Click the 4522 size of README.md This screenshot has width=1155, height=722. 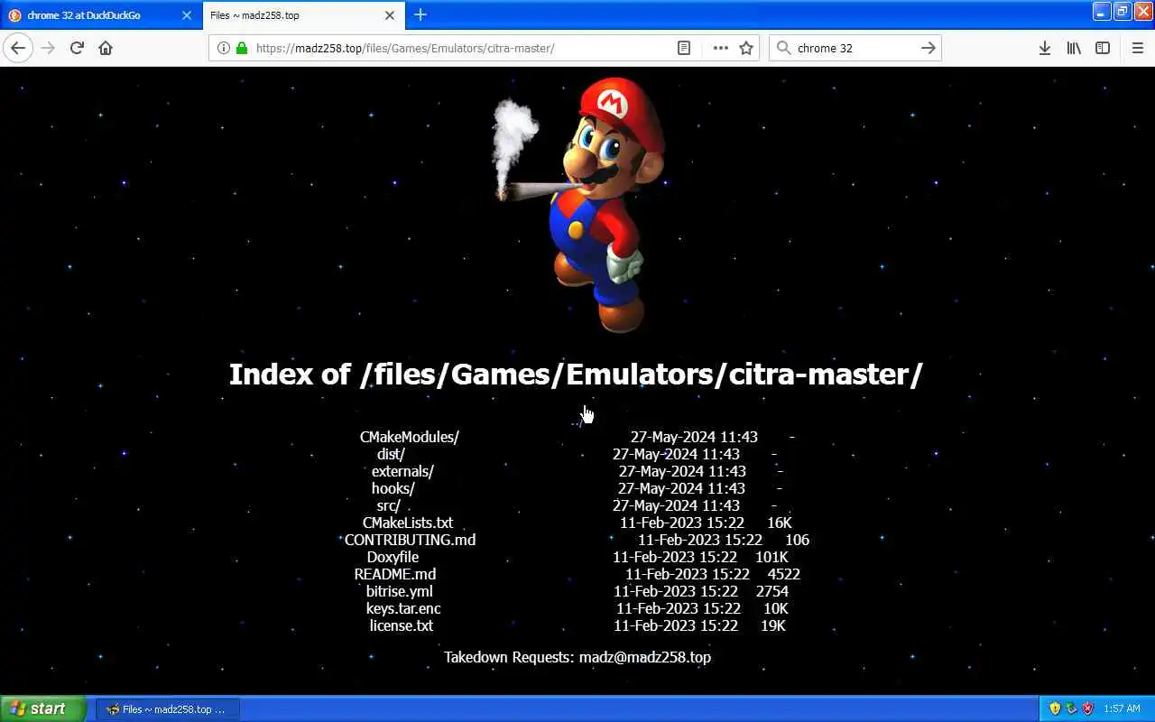[784, 574]
